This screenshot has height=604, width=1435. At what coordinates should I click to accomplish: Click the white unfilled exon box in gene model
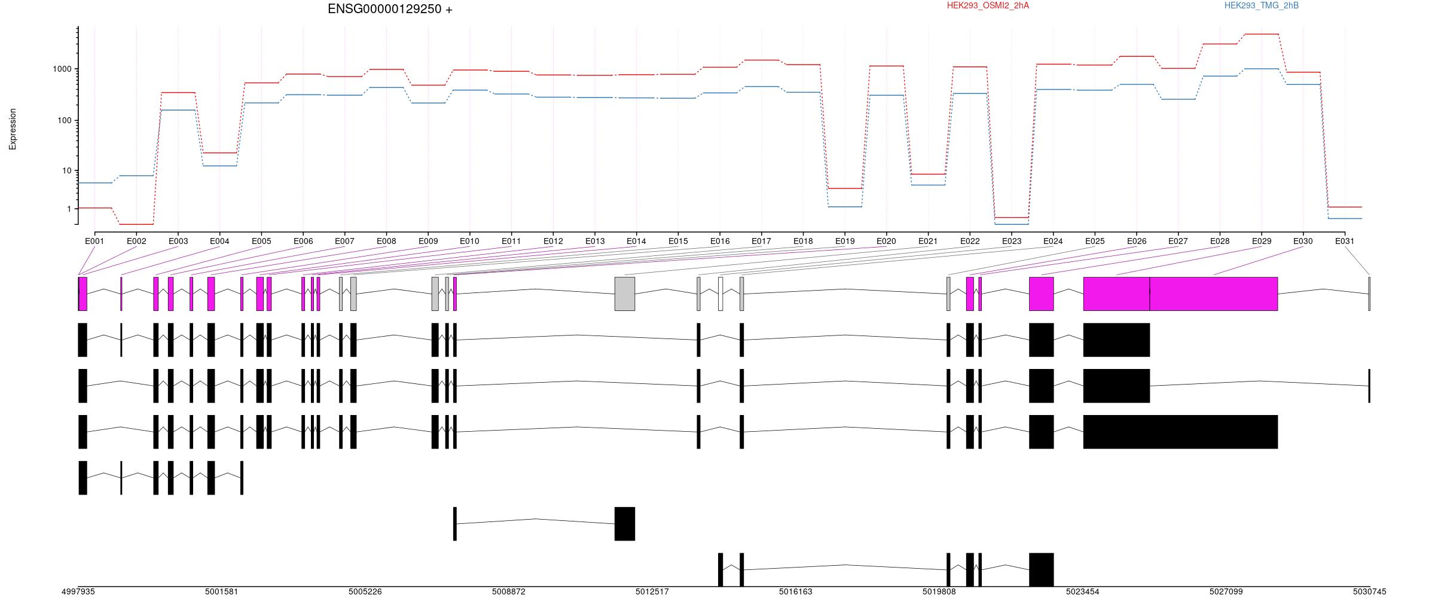pos(720,294)
